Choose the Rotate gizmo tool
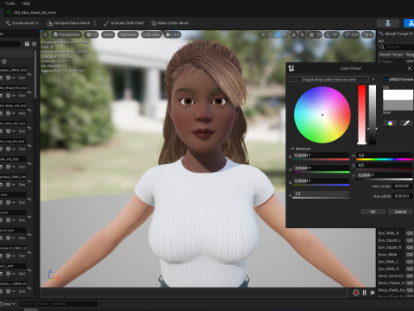 (x=278, y=35)
